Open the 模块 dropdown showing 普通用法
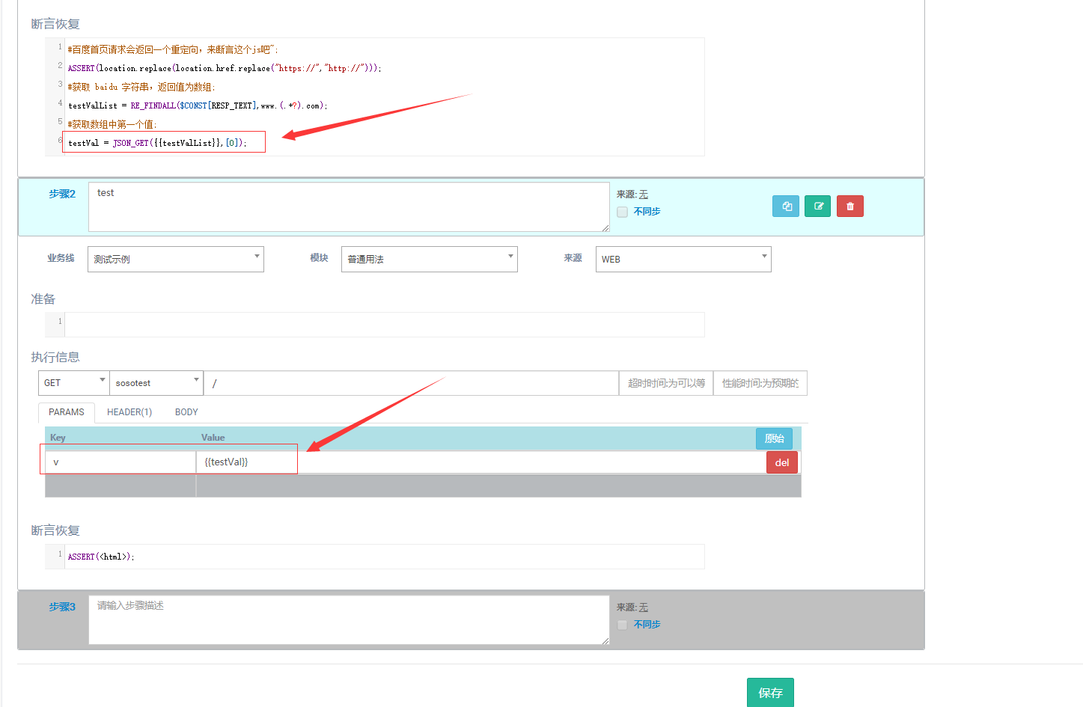1083x707 pixels. pos(430,259)
